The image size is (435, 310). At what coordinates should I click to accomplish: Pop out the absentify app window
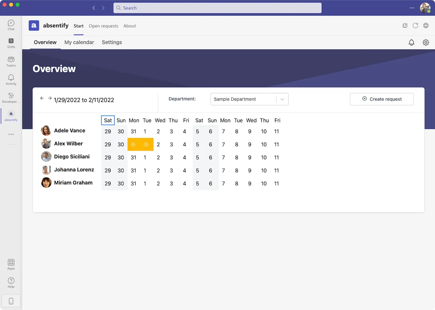pyautogui.click(x=405, y=25)
